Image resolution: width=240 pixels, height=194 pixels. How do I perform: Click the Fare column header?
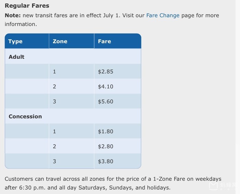pos(104,41)
